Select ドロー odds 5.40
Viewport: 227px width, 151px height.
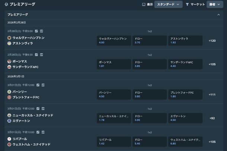150,142
